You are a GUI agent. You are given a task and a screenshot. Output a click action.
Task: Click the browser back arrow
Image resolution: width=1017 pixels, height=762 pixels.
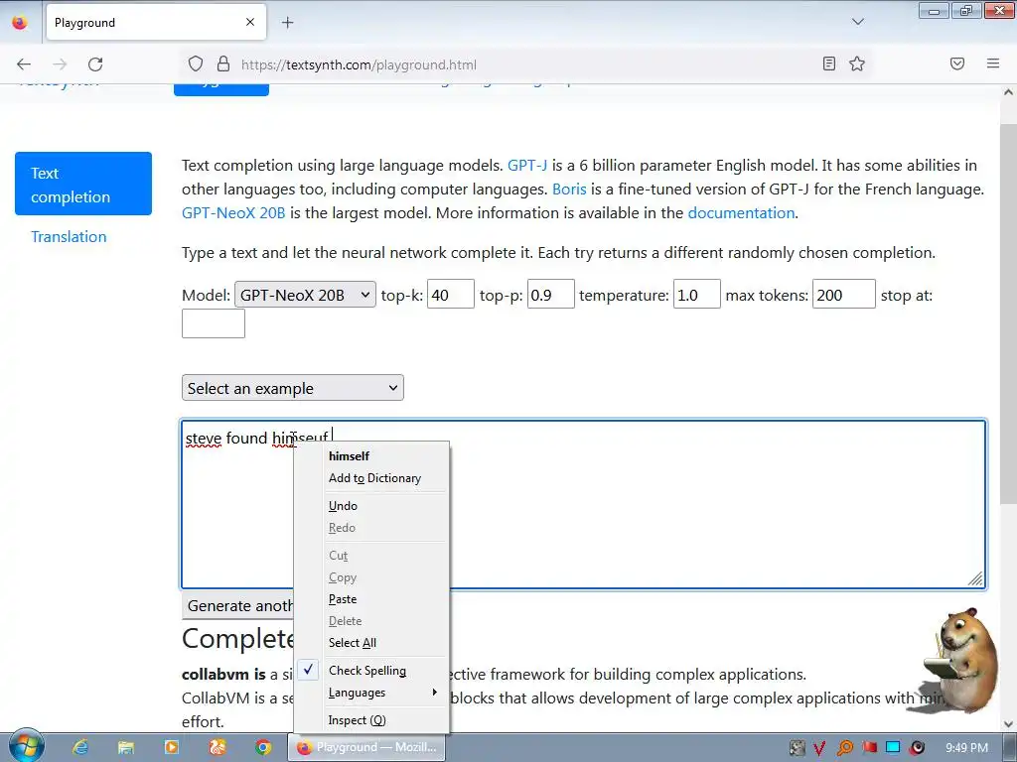[24, 64]
